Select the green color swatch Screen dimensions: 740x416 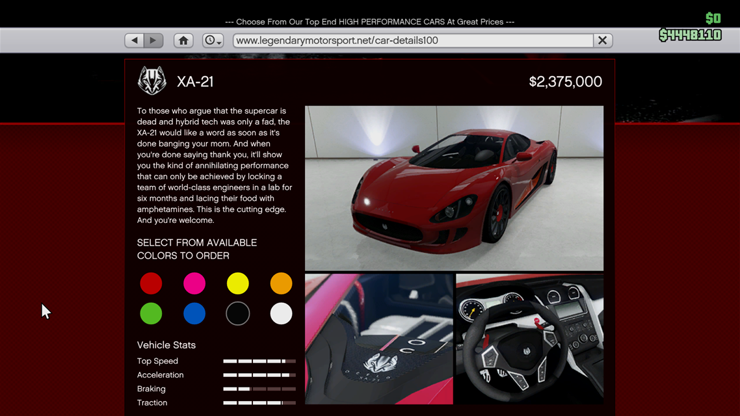pyautogui.click(x=151, y=314)
